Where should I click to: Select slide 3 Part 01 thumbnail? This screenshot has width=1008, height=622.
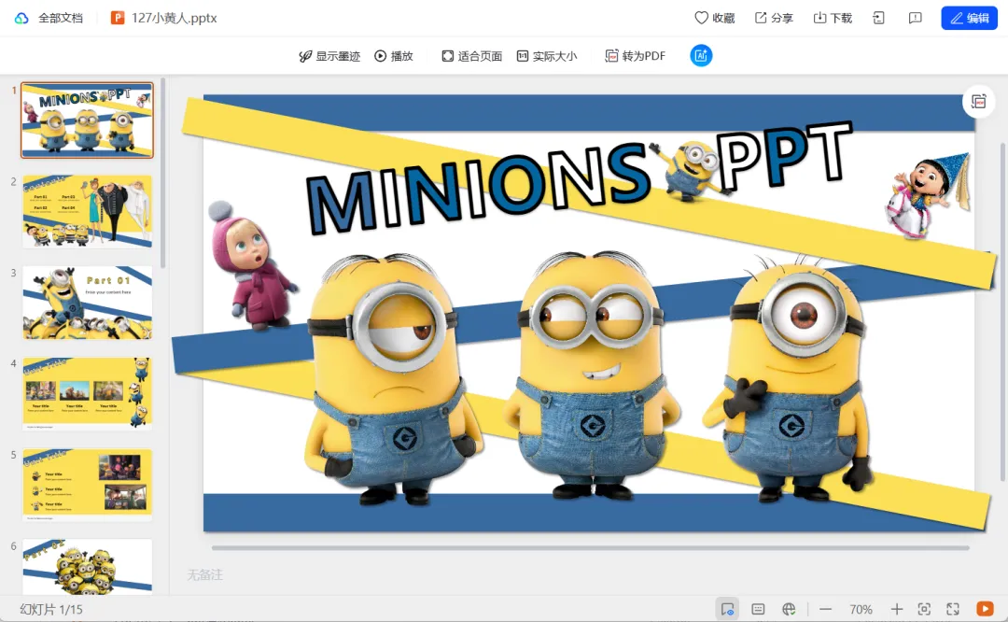88,303
